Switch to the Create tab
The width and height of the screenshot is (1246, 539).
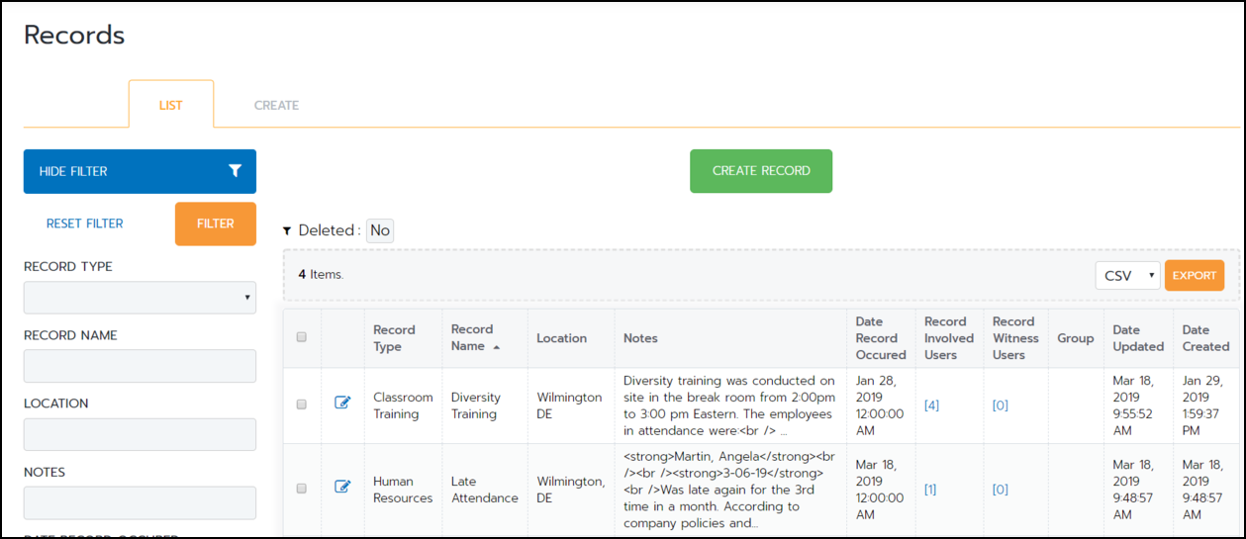pos(276,105)
